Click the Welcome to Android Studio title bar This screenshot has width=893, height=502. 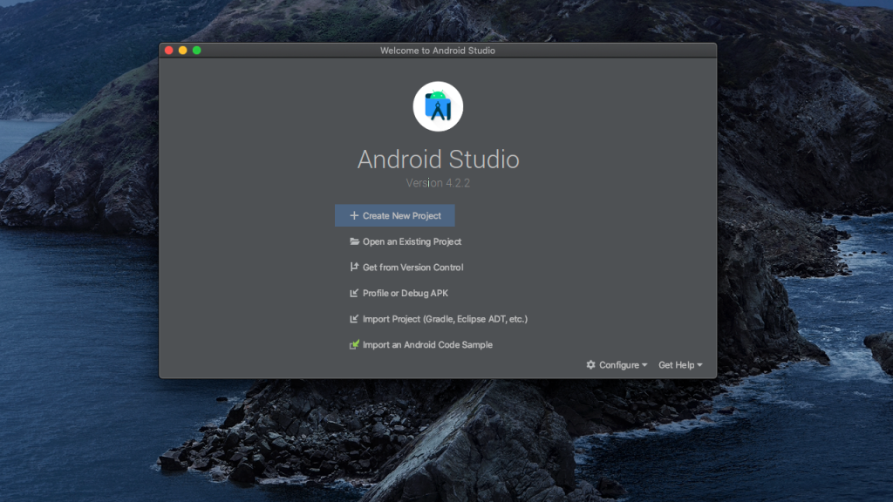[x=438, y=50]
